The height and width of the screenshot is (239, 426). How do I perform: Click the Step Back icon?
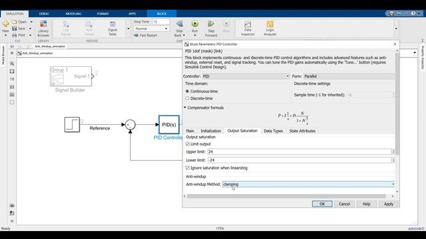coord(179,24)
